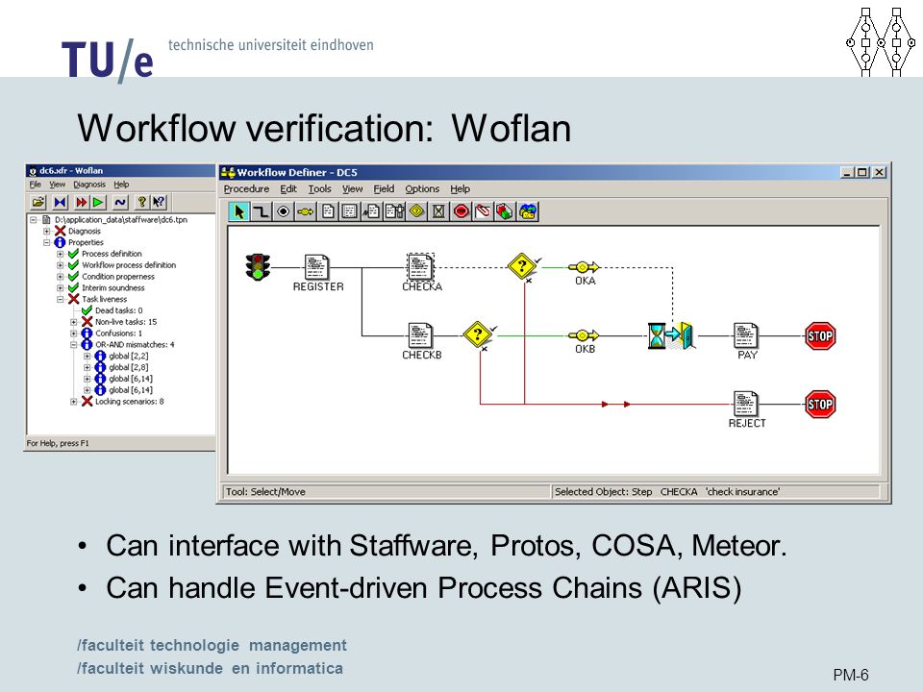The image size is (923, 692).
Task: Expand the Workflow process definition node
Action: click(60, 265)
